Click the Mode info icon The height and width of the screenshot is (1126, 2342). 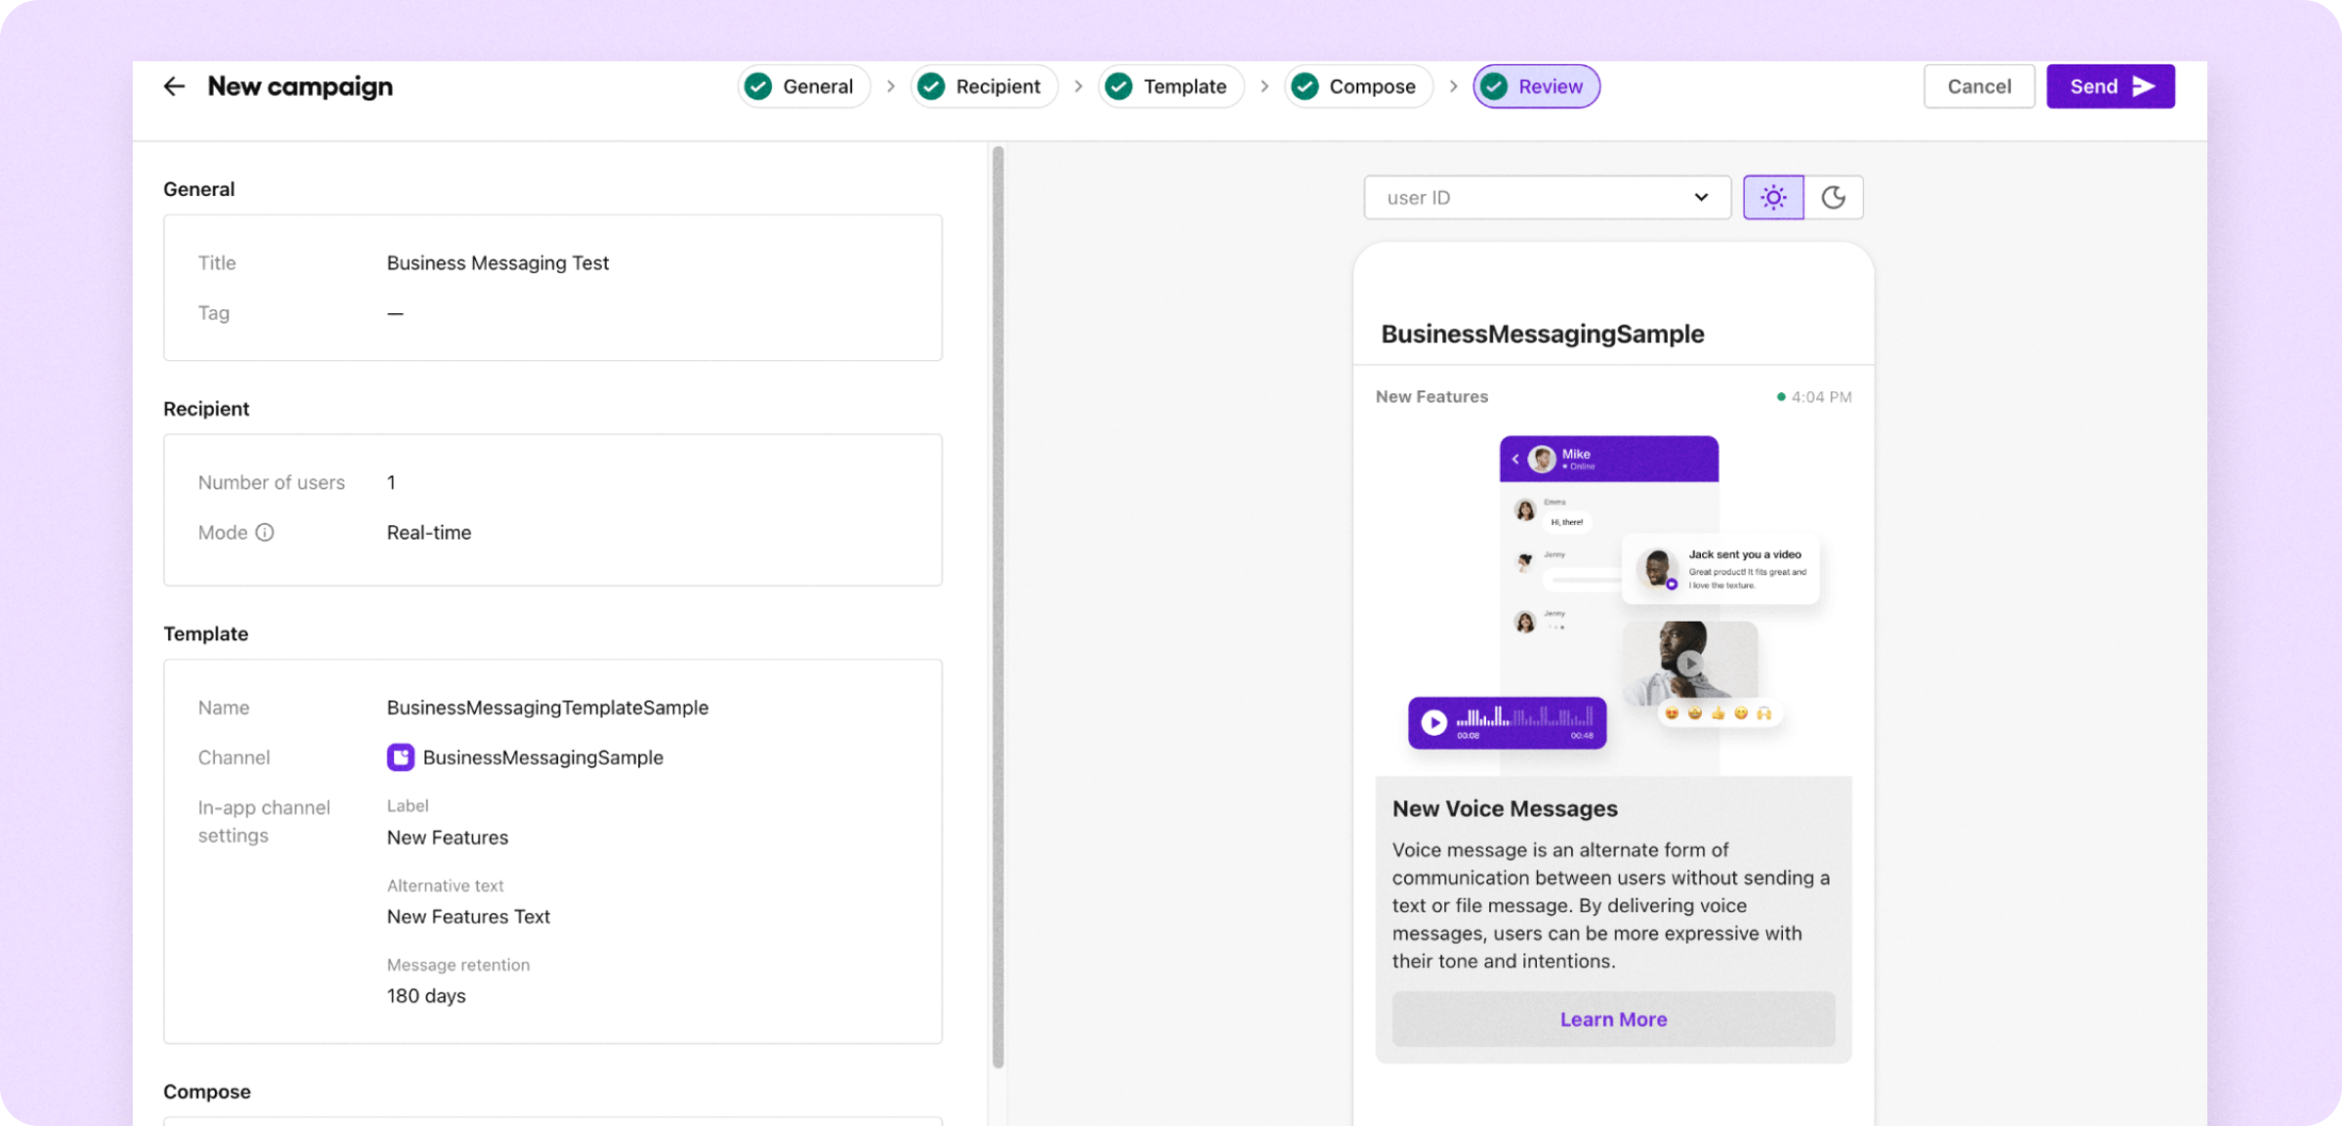pos(264,533)
